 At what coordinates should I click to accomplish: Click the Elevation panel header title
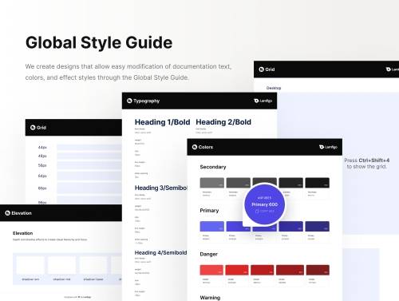coord(22,213)
